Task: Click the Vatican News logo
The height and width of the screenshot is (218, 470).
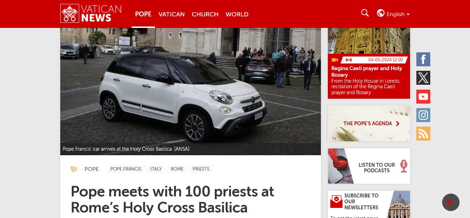Action: (x=91, y=14)
